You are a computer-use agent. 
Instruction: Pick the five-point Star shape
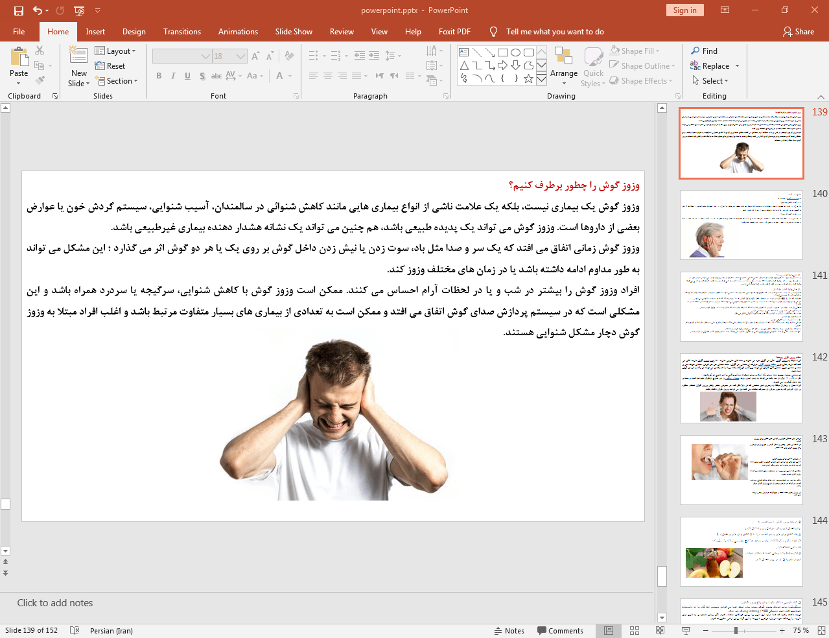tap(528, 78)
